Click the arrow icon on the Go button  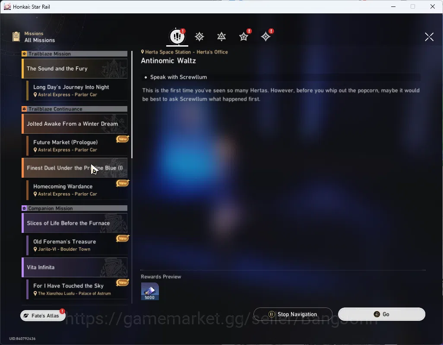point(377,314)
